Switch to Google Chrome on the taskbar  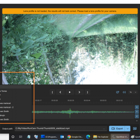tap(75, 137)
